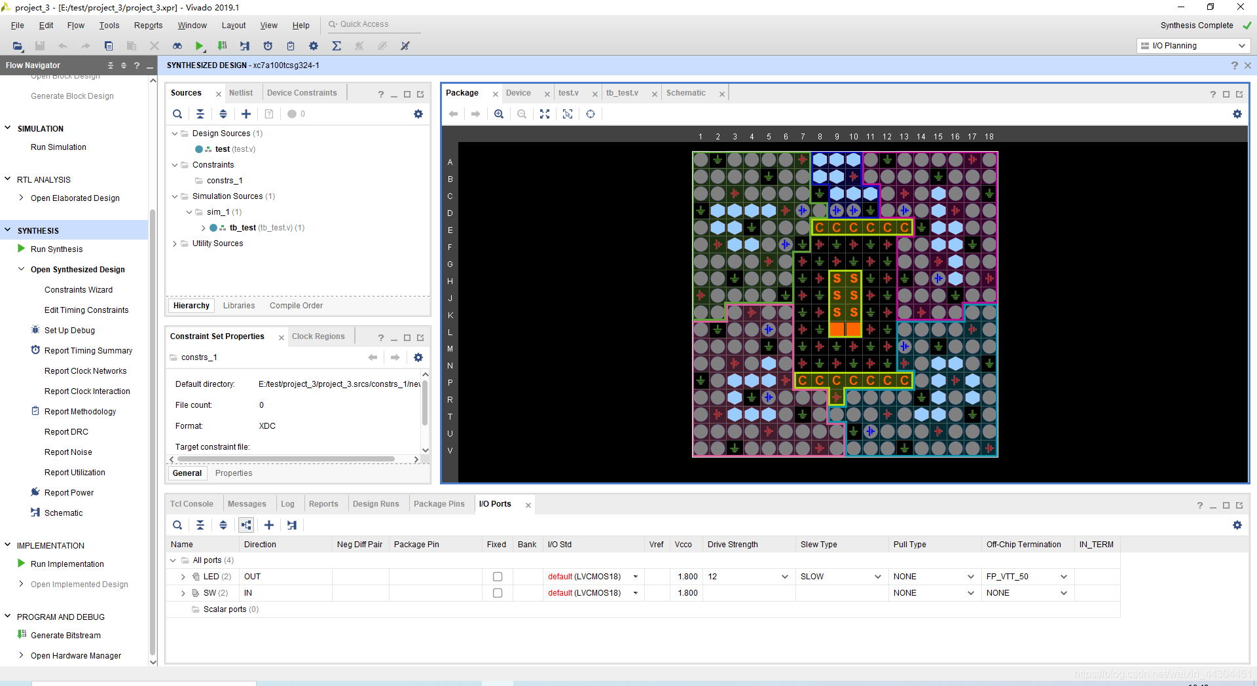This screenshot has width=1257, height=686.
Task: Close the I/O Ports tab
Action: click(x=528, y=505)
